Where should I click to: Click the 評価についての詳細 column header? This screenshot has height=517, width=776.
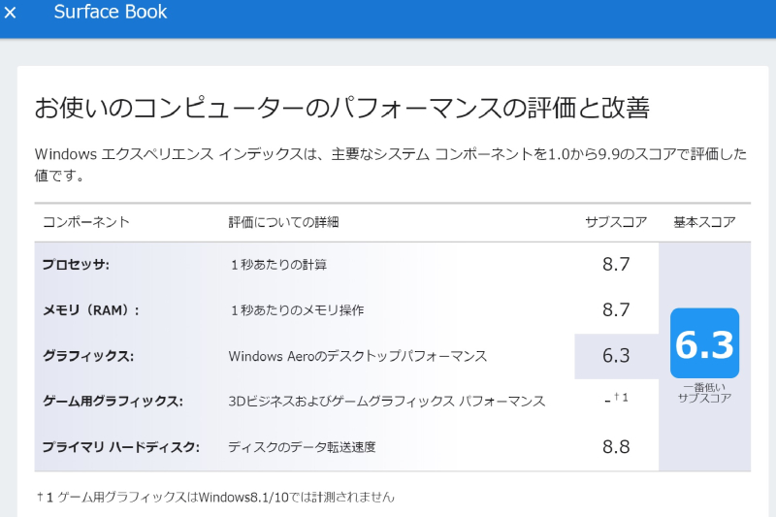[283, 222]
